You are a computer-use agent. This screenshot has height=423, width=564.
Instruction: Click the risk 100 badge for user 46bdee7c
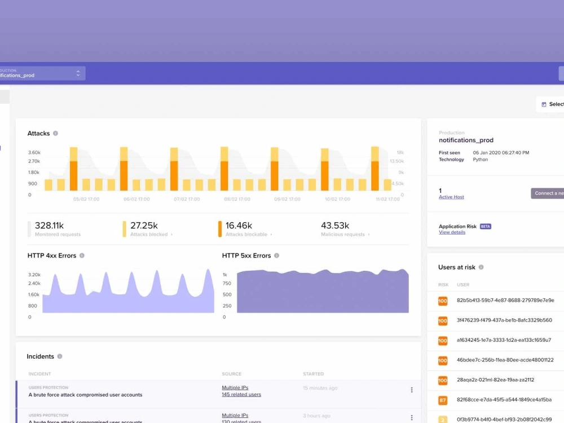(443, 360)
